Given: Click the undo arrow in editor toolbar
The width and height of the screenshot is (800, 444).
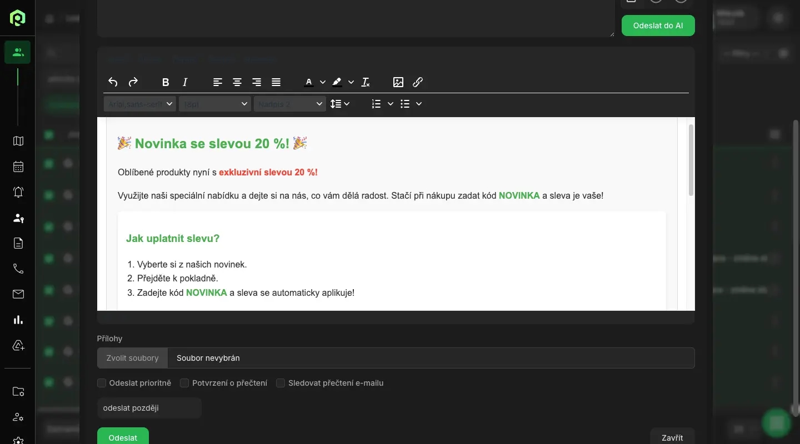Looking at the screenshot, I should click(113, 82).
